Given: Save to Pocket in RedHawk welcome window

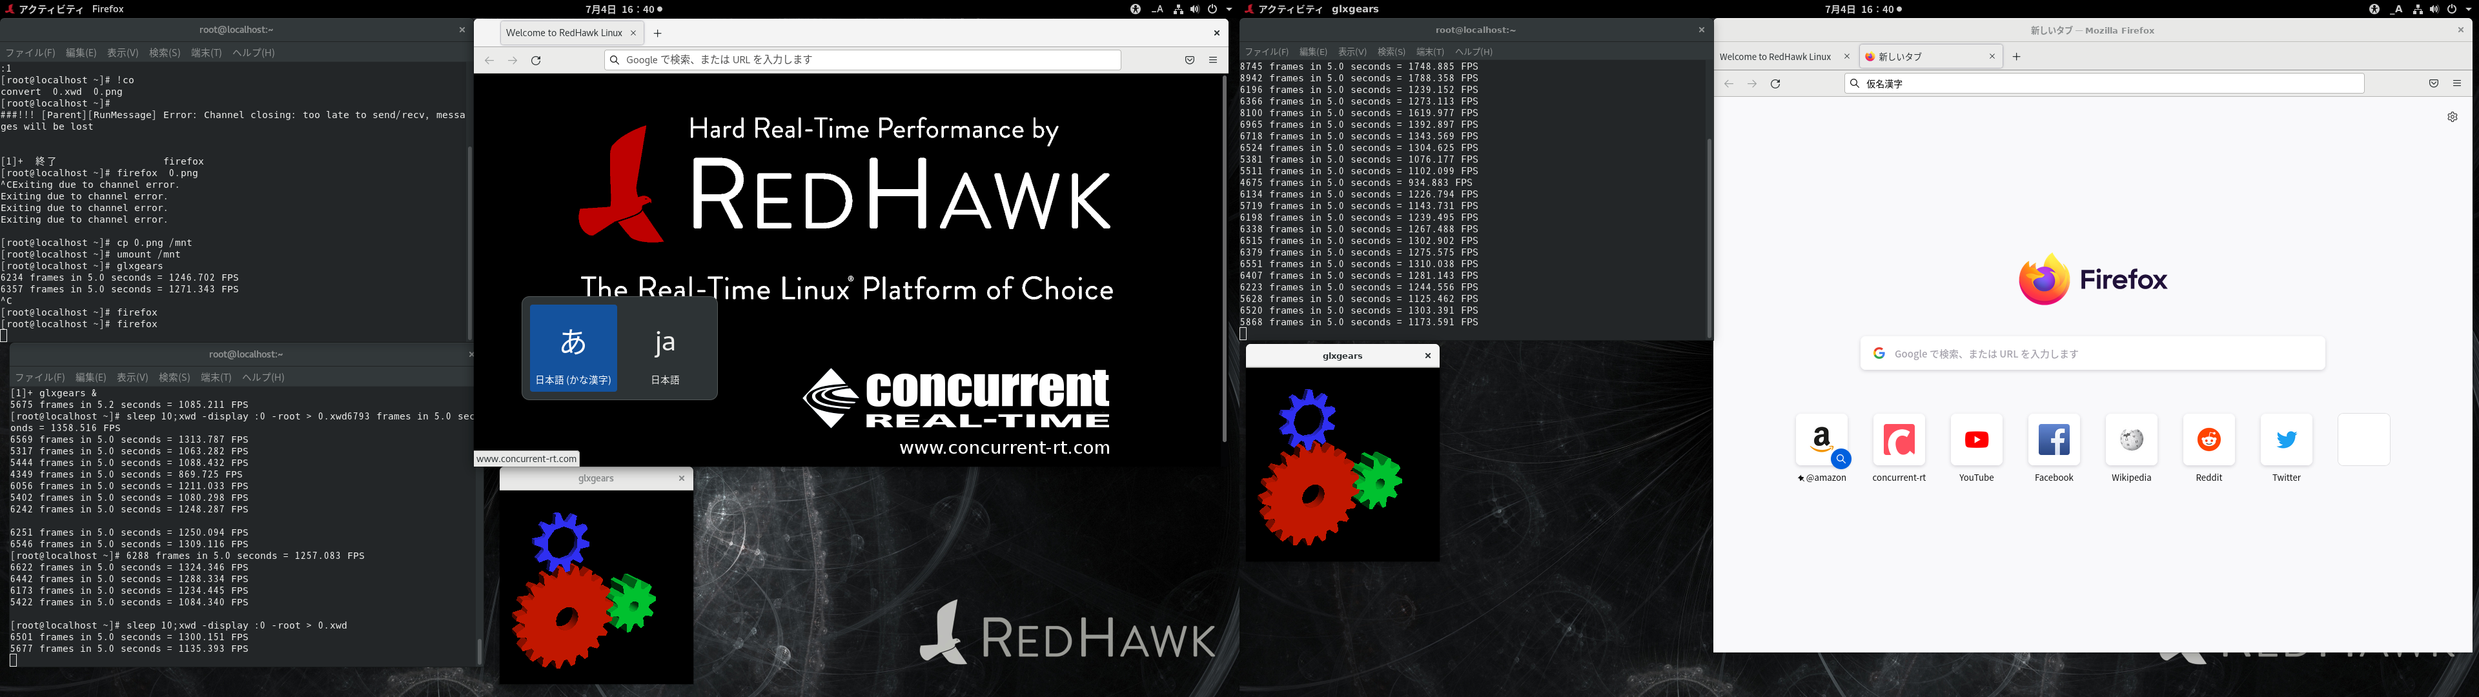Looking at the screenshot, I should [1189, 59].
